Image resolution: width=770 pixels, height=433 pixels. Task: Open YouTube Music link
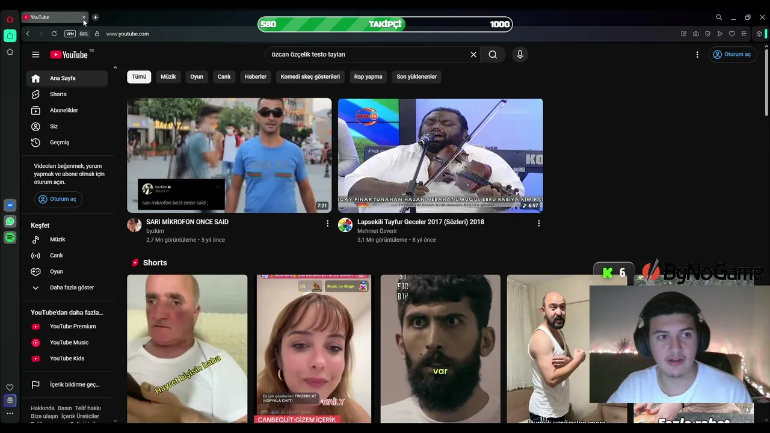pyautogui.click(x=67, y=342)
